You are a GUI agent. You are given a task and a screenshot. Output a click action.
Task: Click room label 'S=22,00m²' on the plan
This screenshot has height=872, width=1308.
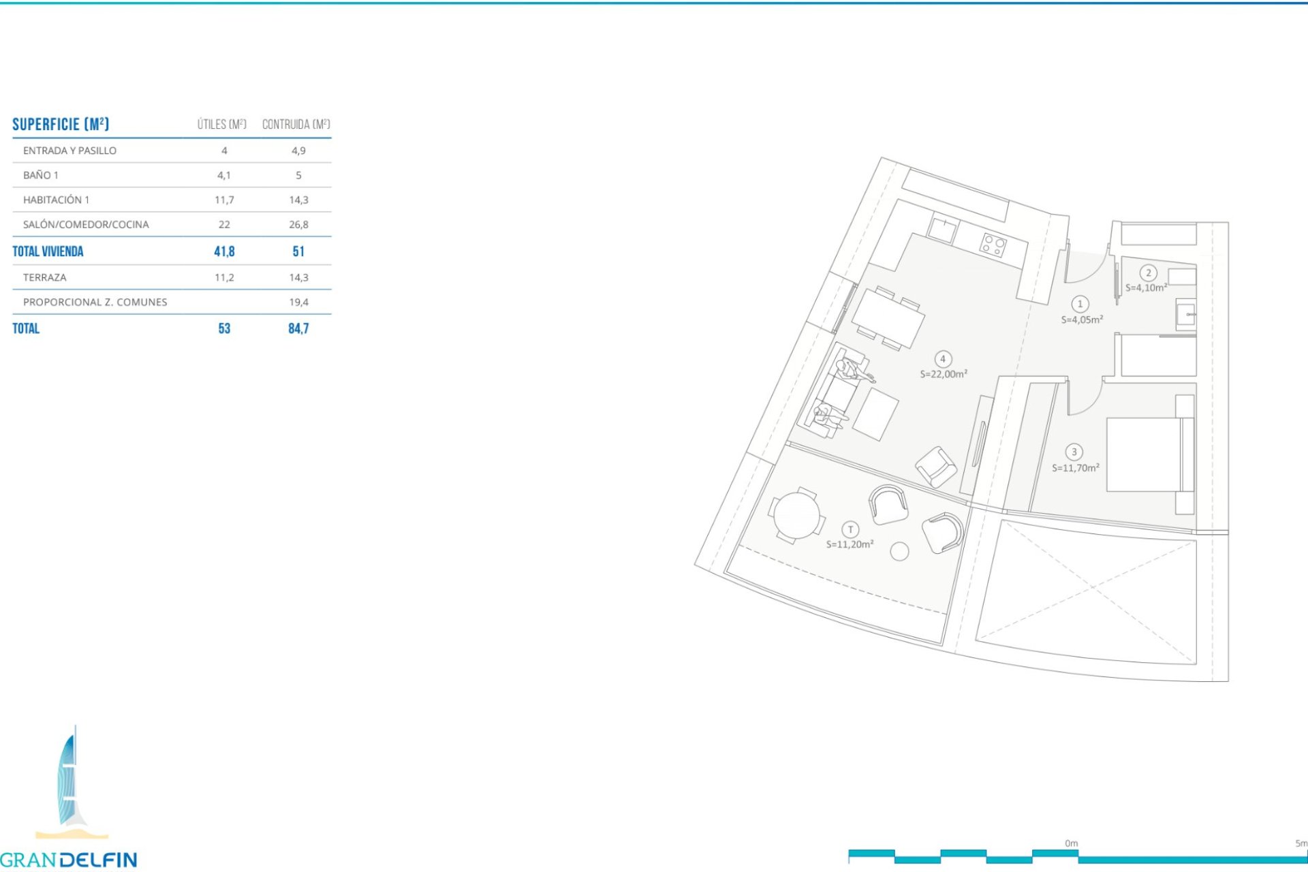tap(944, 374)
